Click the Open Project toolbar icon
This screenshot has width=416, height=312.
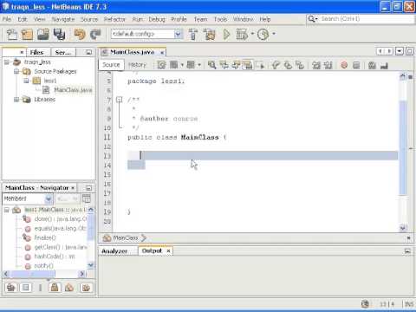pos(42,35)
